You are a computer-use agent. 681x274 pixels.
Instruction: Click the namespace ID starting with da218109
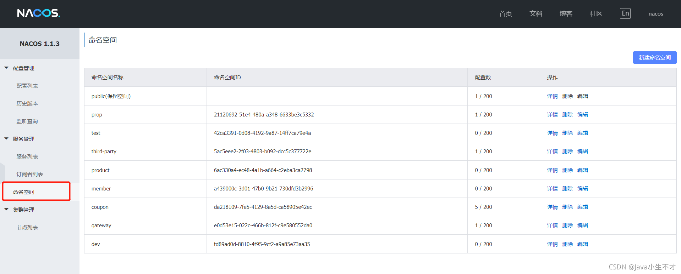pos(263,207)
